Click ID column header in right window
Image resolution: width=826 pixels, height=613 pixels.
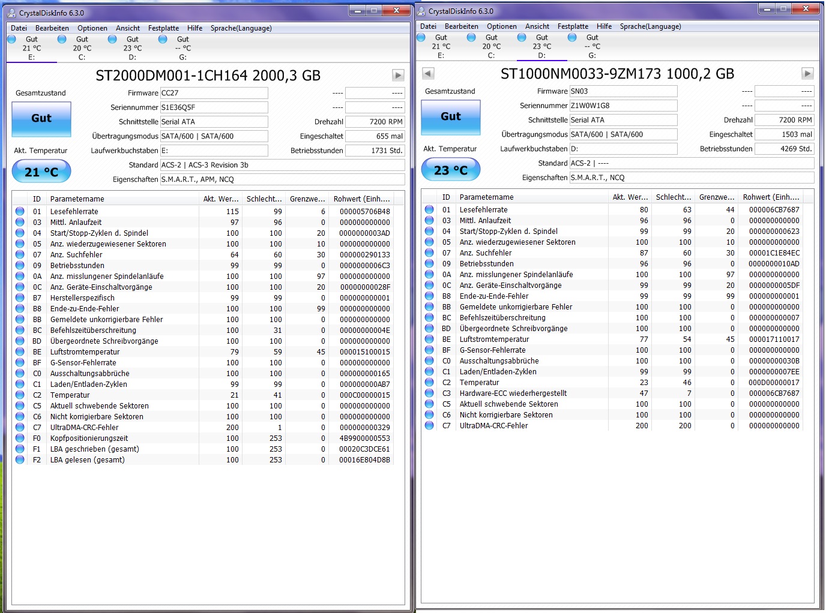pyautogui.click(x=445, y=197)
